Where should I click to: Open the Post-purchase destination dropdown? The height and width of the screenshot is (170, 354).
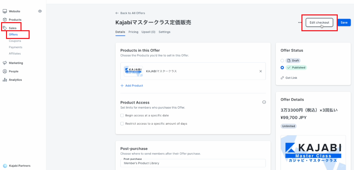tap(193, 163)
